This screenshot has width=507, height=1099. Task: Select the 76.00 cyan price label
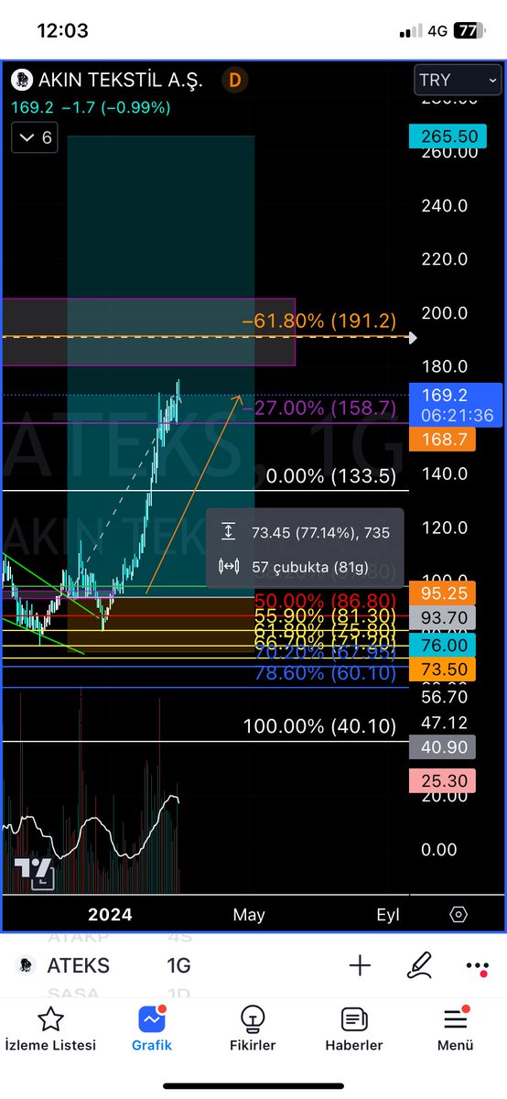click(x=443, y=645)
